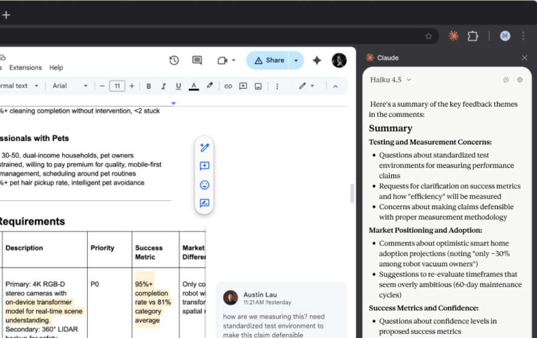This screenshot has width=537, height=338.
Task: Open the Haiku 4.5 model selector
Action: coord(390,80)
